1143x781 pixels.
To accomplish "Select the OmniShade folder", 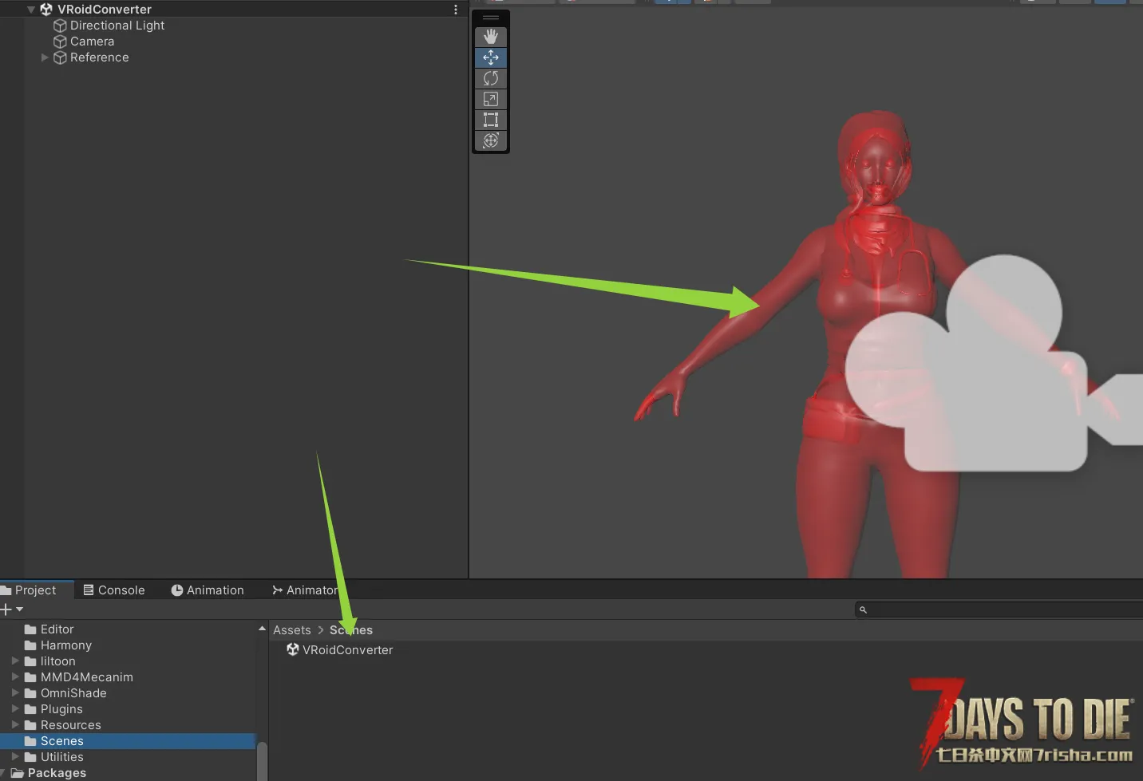I will coord(73,693).
